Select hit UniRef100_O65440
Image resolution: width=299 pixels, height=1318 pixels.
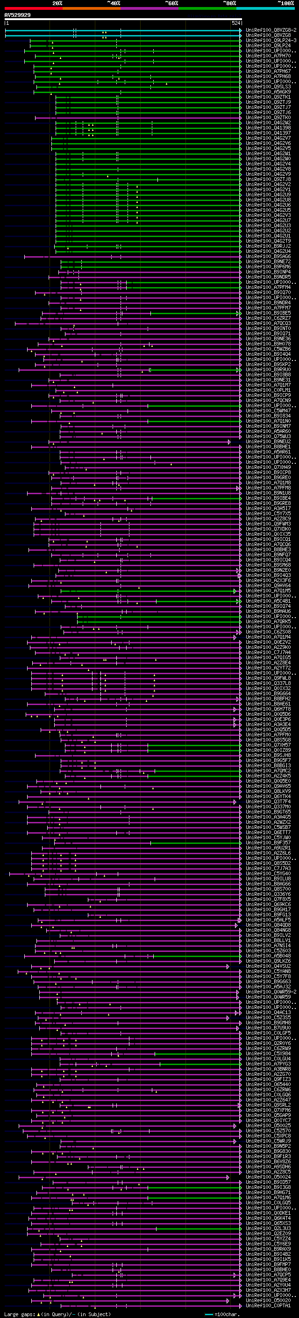tap(268, 1085)
